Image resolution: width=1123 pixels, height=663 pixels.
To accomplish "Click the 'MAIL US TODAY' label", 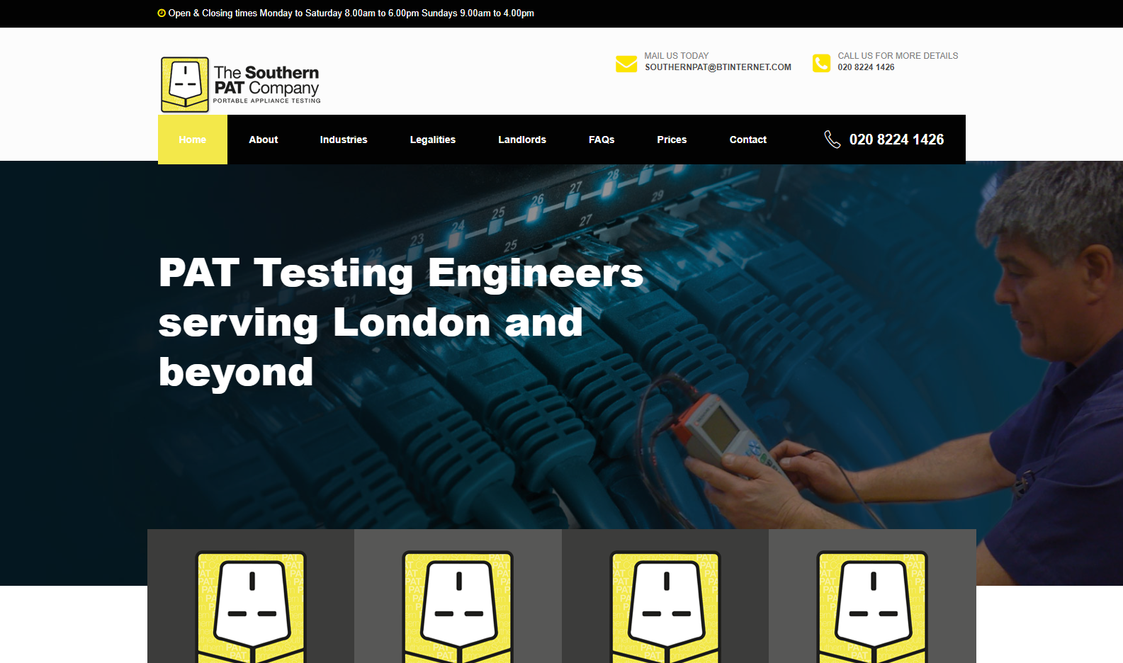I will [x=677, y=56].
